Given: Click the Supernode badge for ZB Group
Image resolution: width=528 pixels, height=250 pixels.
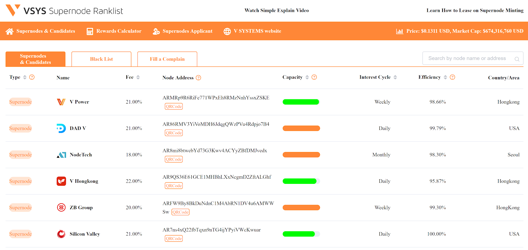Looking at the screenshot, I should tap(20, 208).
